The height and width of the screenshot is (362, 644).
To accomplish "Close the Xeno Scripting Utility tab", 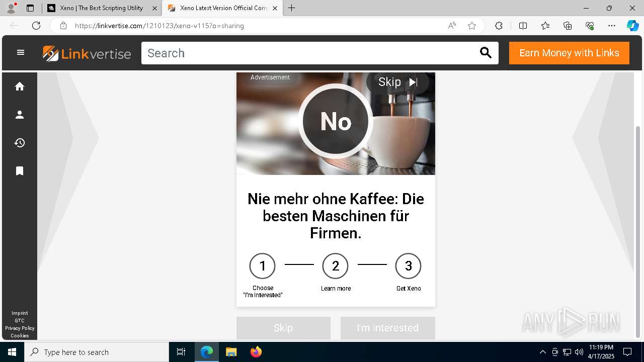I will click(154, 8).
